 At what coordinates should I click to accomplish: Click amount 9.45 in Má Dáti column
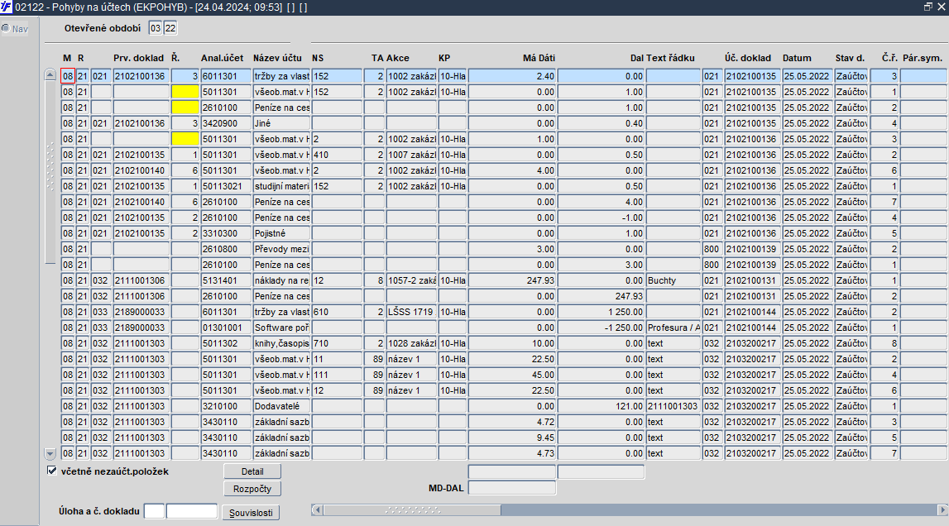(512, 438)
